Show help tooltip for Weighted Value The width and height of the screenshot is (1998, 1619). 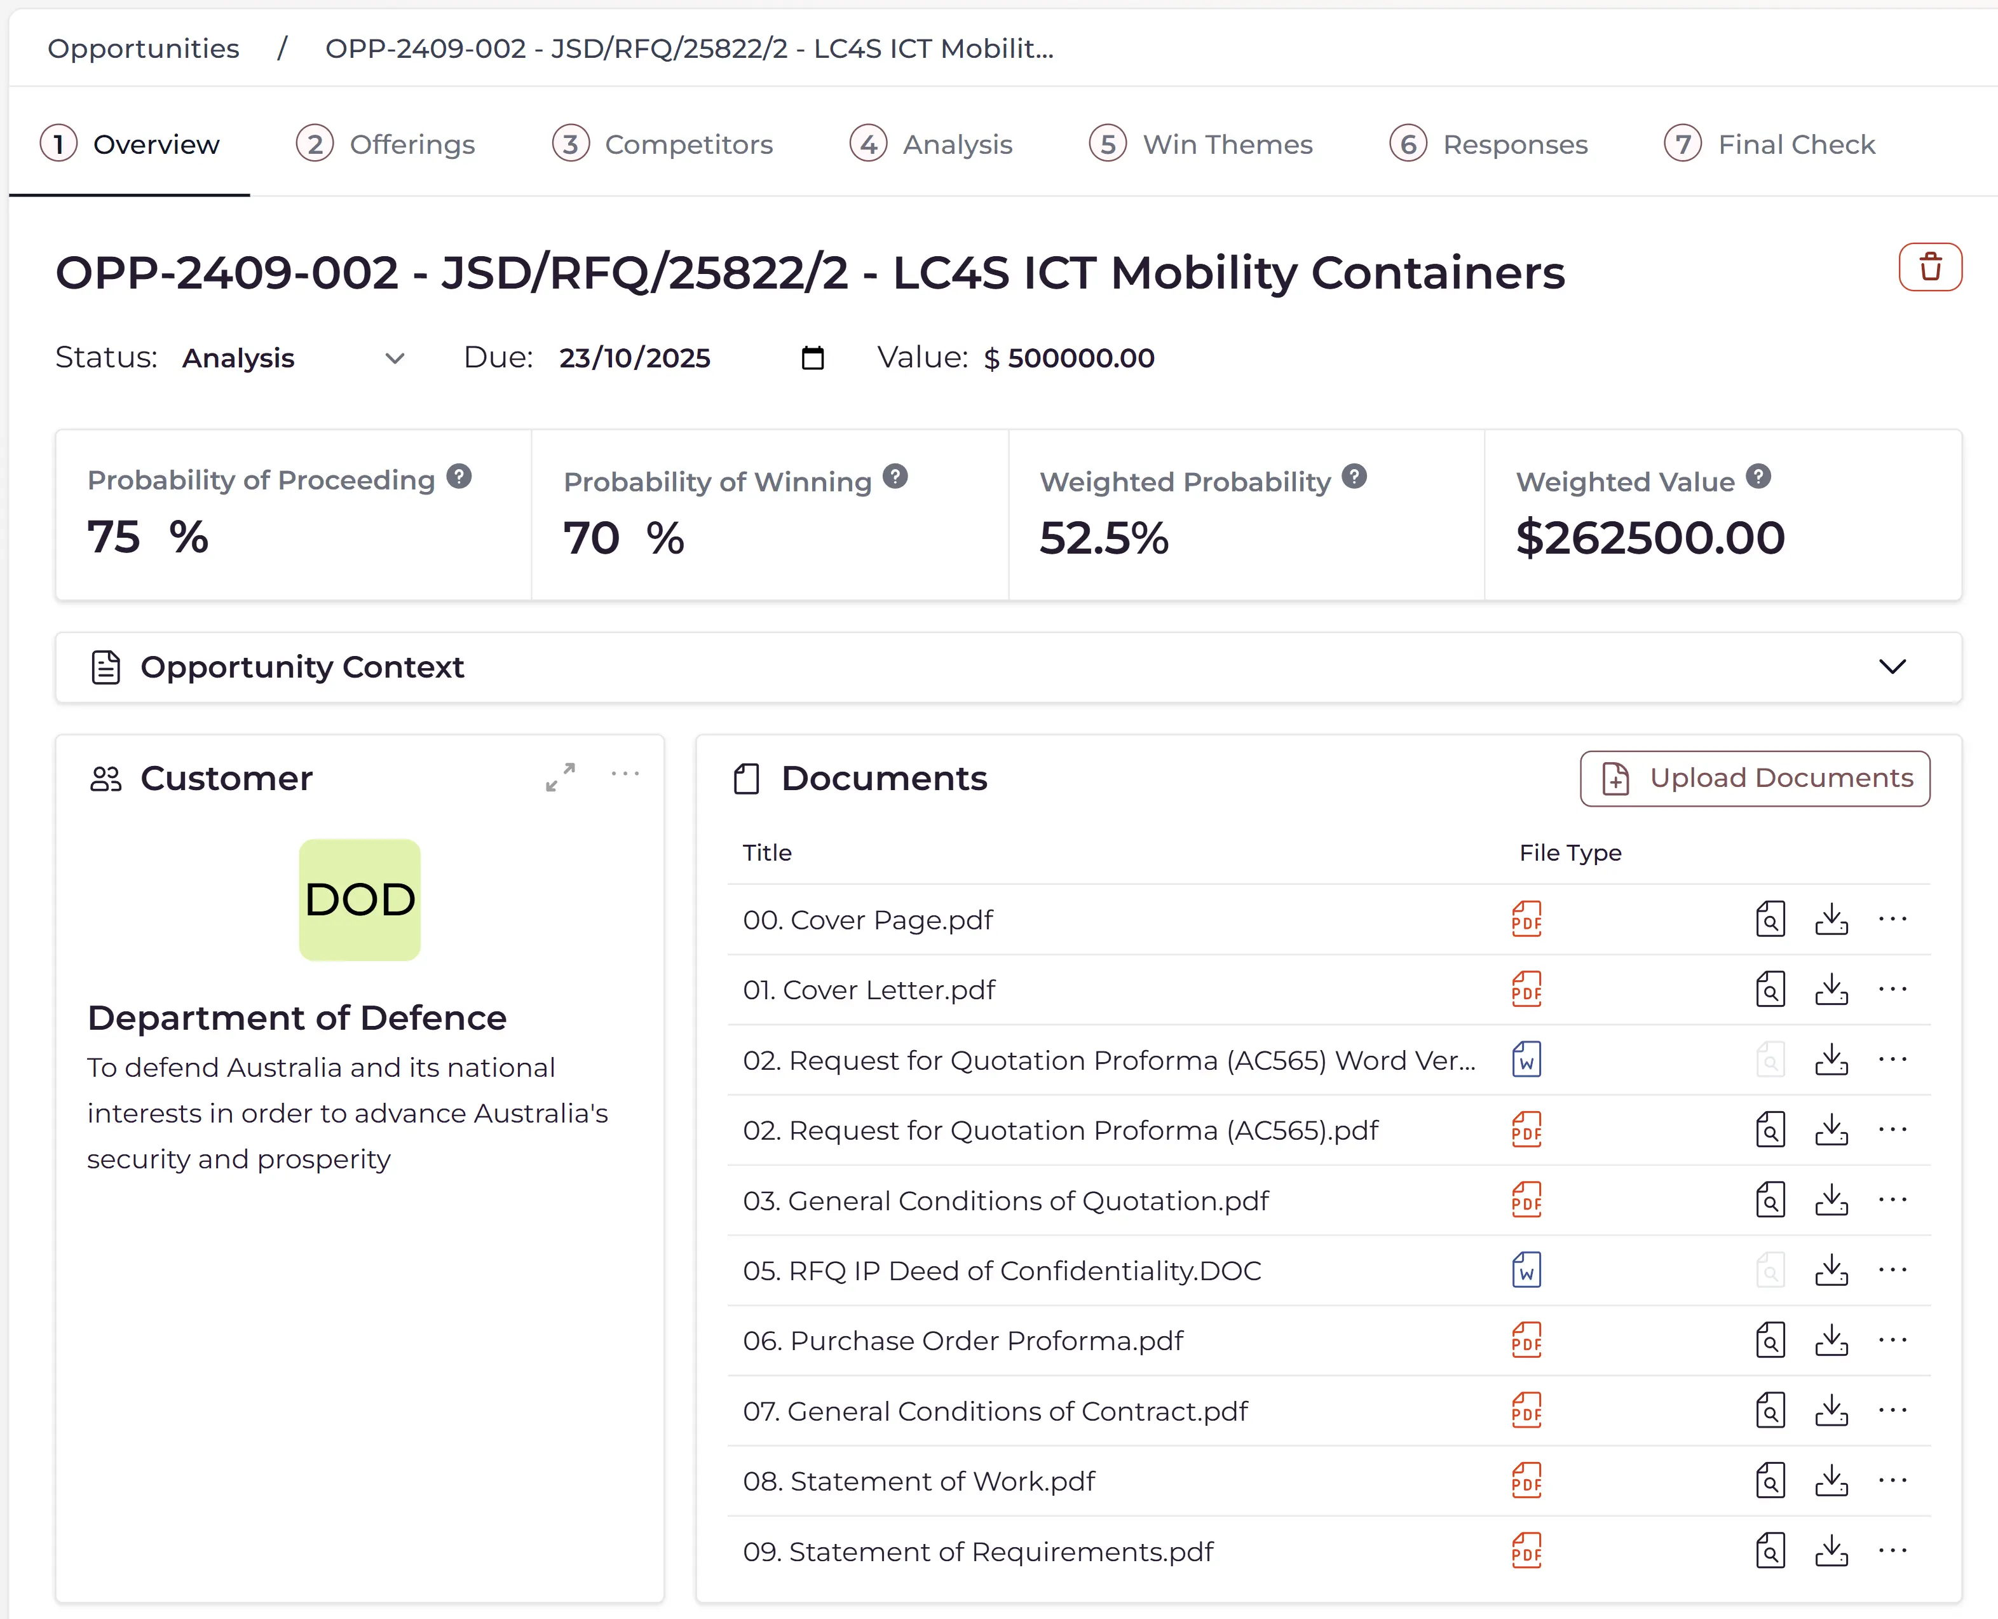(1757, 477)
